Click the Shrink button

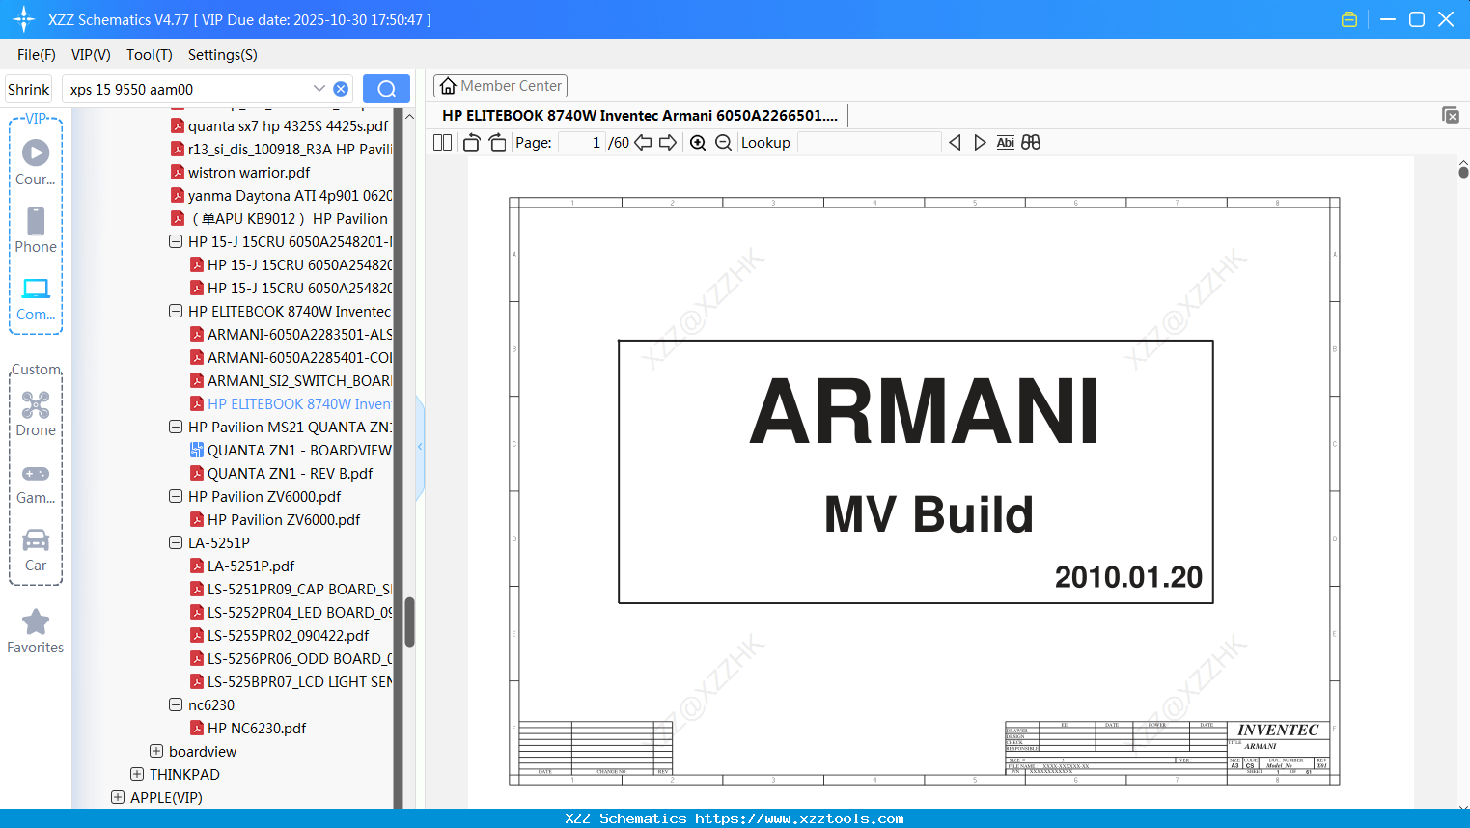tap(29, 89)
